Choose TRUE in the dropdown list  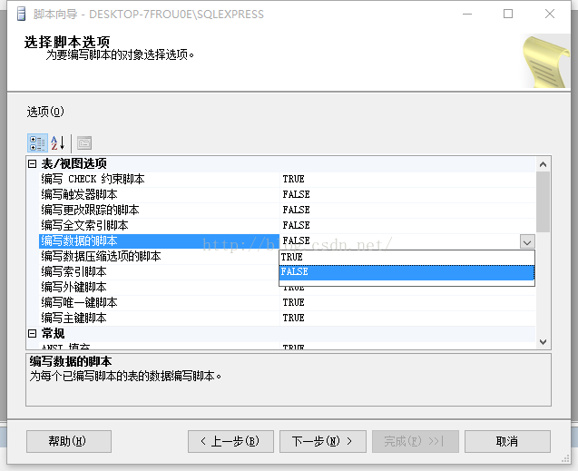point(407,257)
